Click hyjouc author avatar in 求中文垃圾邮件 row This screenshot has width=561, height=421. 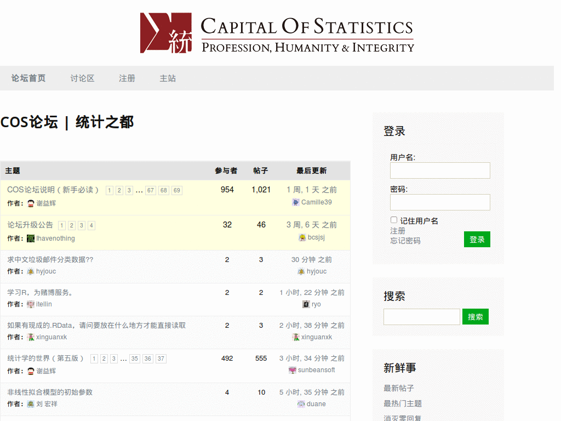pos(31,271)
